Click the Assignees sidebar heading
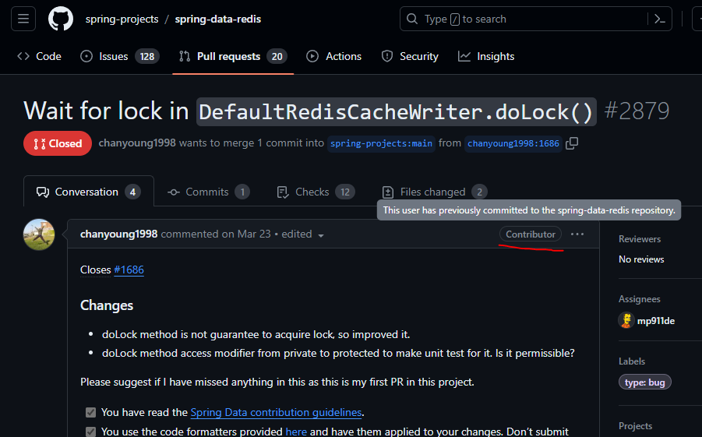This screenshot has width=702, height=437. pyautogui.click(x=640, y=299)
